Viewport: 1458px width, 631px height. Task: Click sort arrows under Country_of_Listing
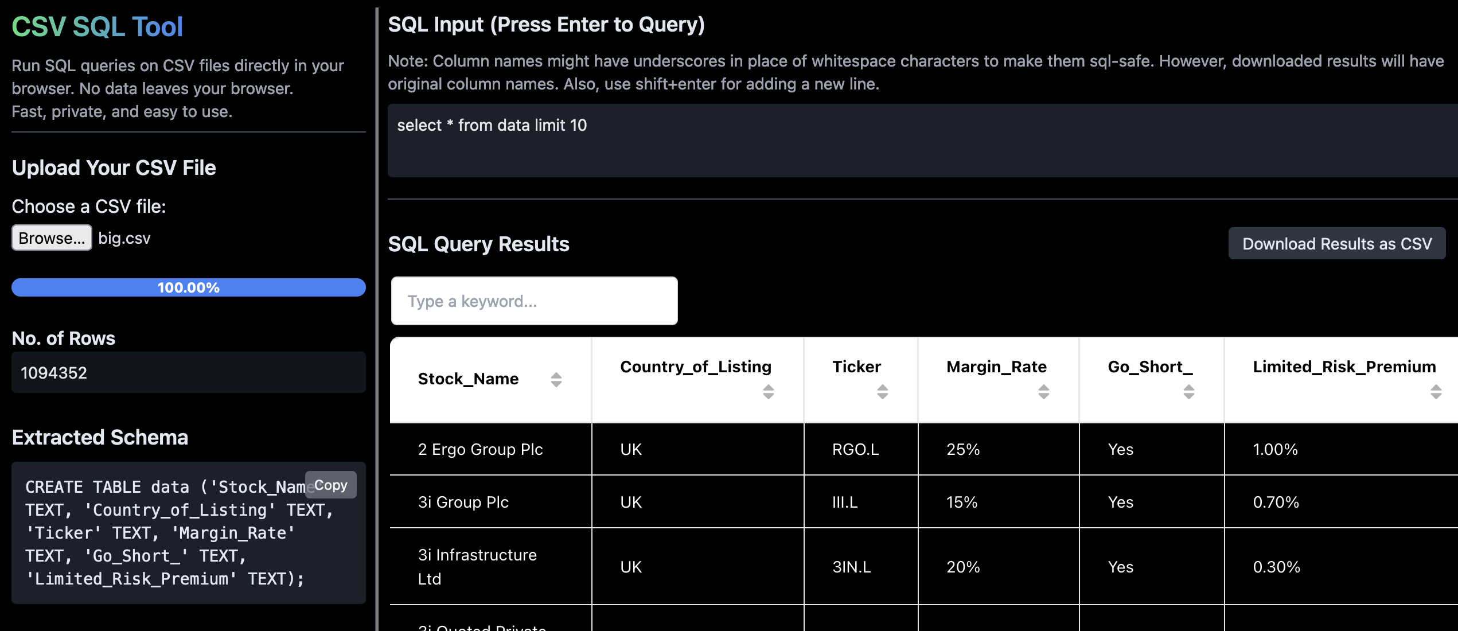(x=768, y=392)
